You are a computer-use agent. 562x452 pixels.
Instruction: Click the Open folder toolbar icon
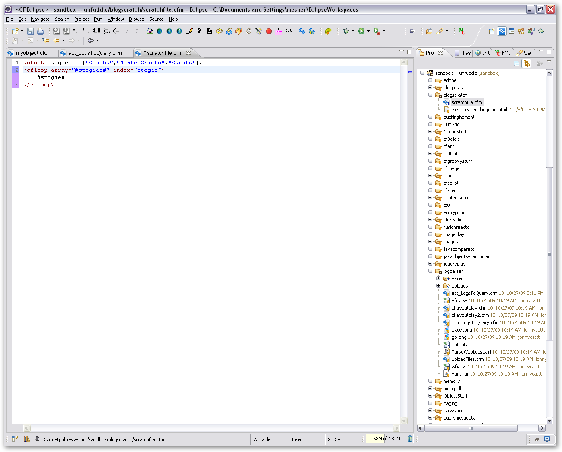[429, 31]
